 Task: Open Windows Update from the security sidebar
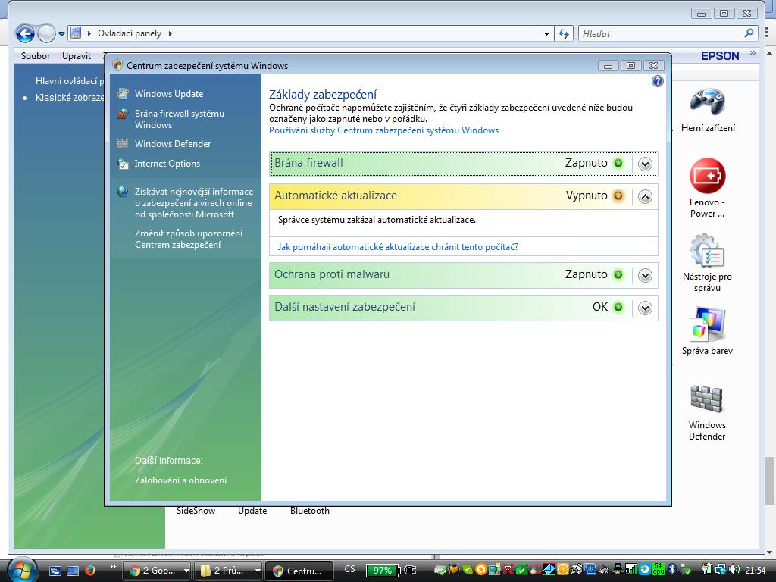169,94
